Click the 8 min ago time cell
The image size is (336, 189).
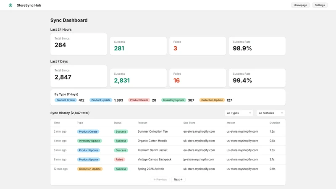(60, 160)
